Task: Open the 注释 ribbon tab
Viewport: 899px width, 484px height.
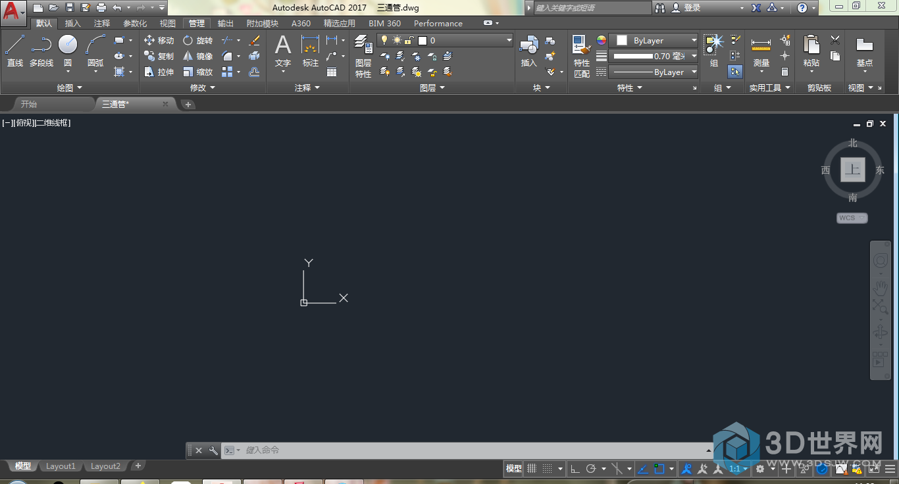Action: 102,24
